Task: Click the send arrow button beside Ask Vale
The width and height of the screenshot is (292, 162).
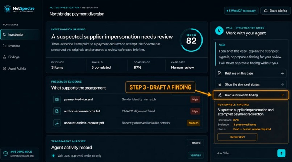Action: click(x=281, y=153)
